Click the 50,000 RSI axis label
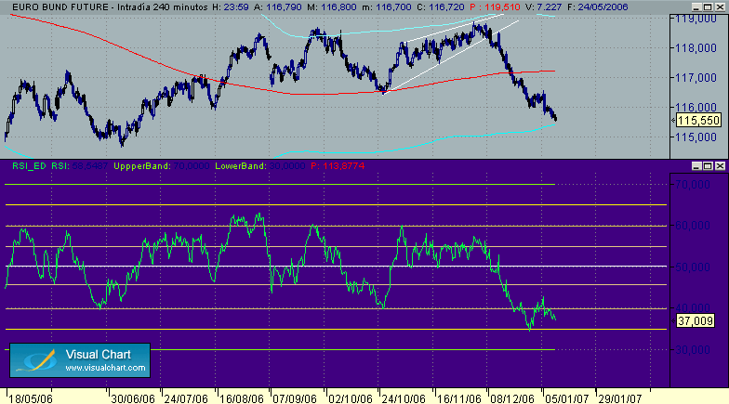The width and height of the screenshot is (729, 404). coord(693,267)
